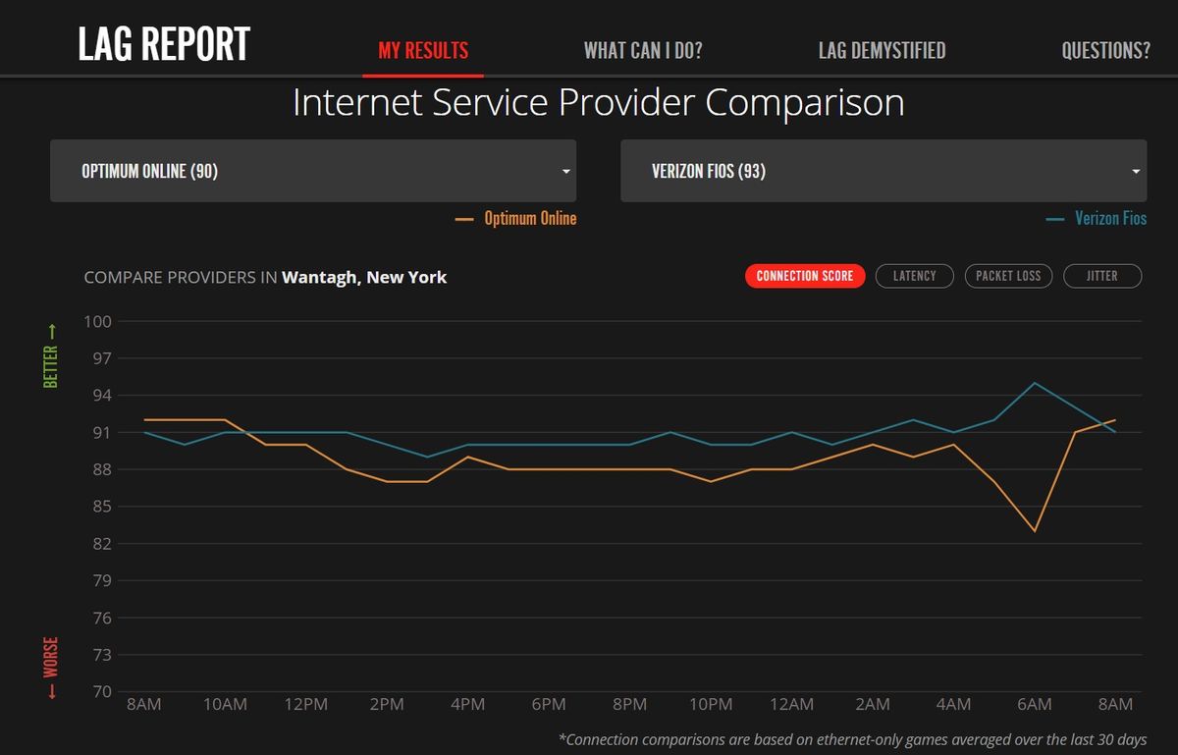Click the arrow on Verizon Fios selector

click(1136, 172)
